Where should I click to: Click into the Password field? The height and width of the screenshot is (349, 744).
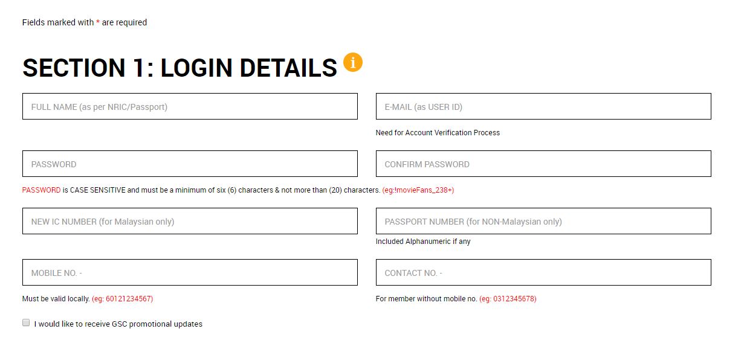click(x=190, y=164)
